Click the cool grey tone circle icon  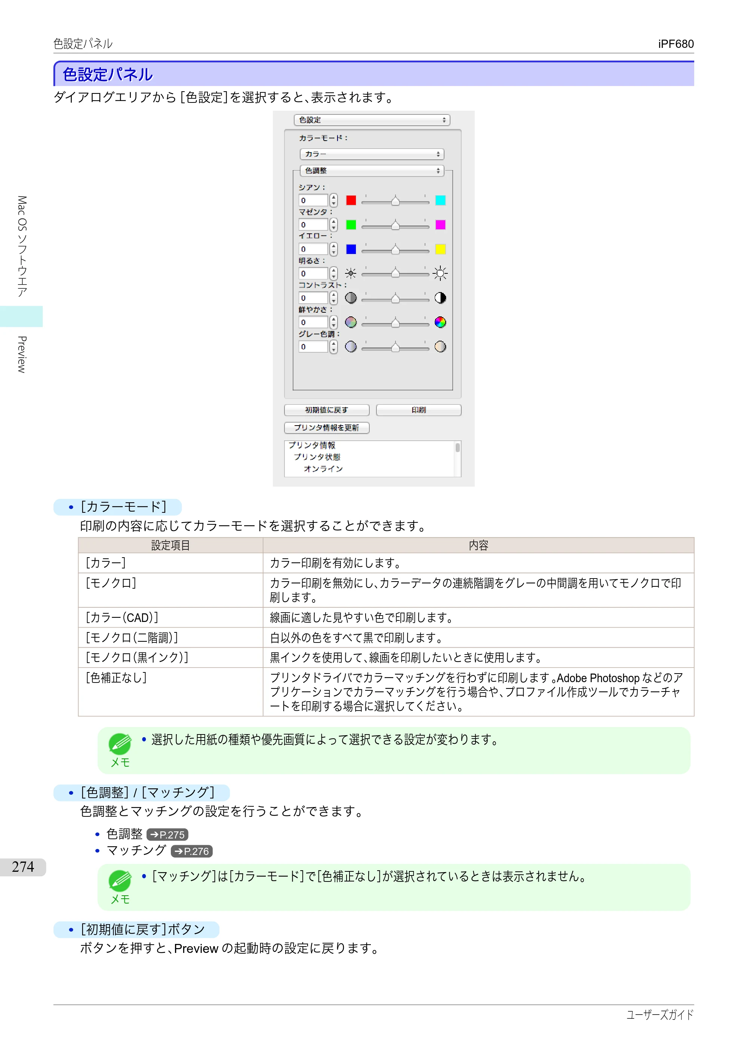pos(351,347)
